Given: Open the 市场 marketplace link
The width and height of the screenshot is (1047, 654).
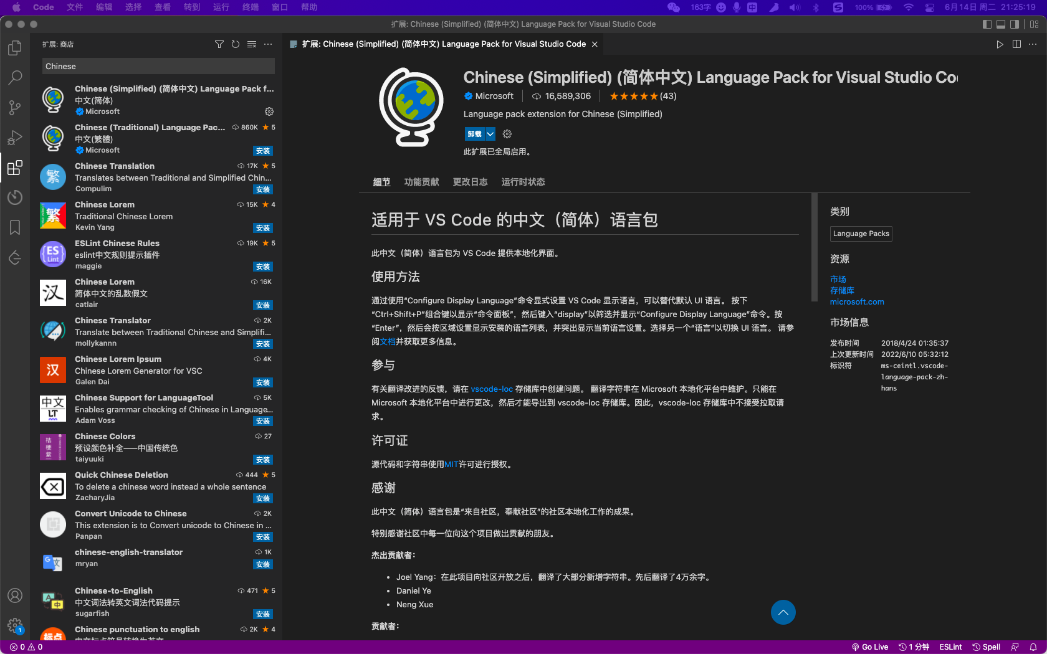Looking at the screenshot, I should coord(838,279).
